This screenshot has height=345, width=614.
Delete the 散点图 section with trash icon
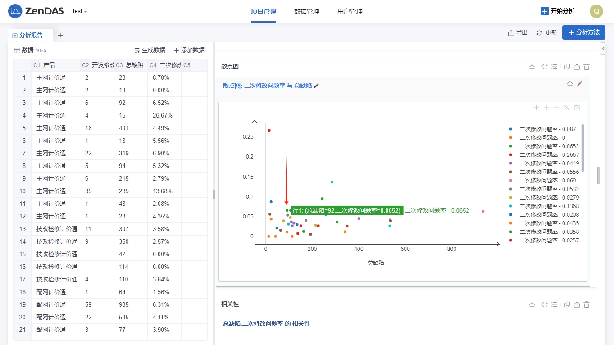587,67
